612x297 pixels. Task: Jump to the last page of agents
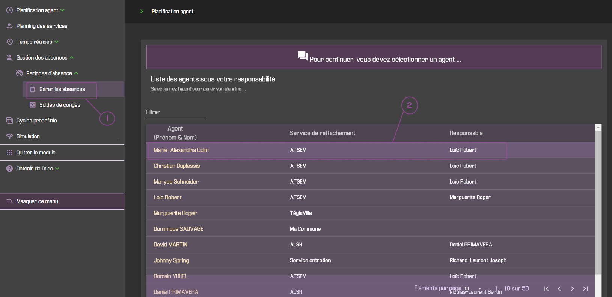coord(585,288)
